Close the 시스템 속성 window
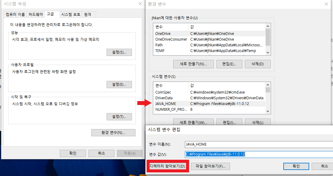The width and height of the screenshot is (333, 176). tap(140, 4)
